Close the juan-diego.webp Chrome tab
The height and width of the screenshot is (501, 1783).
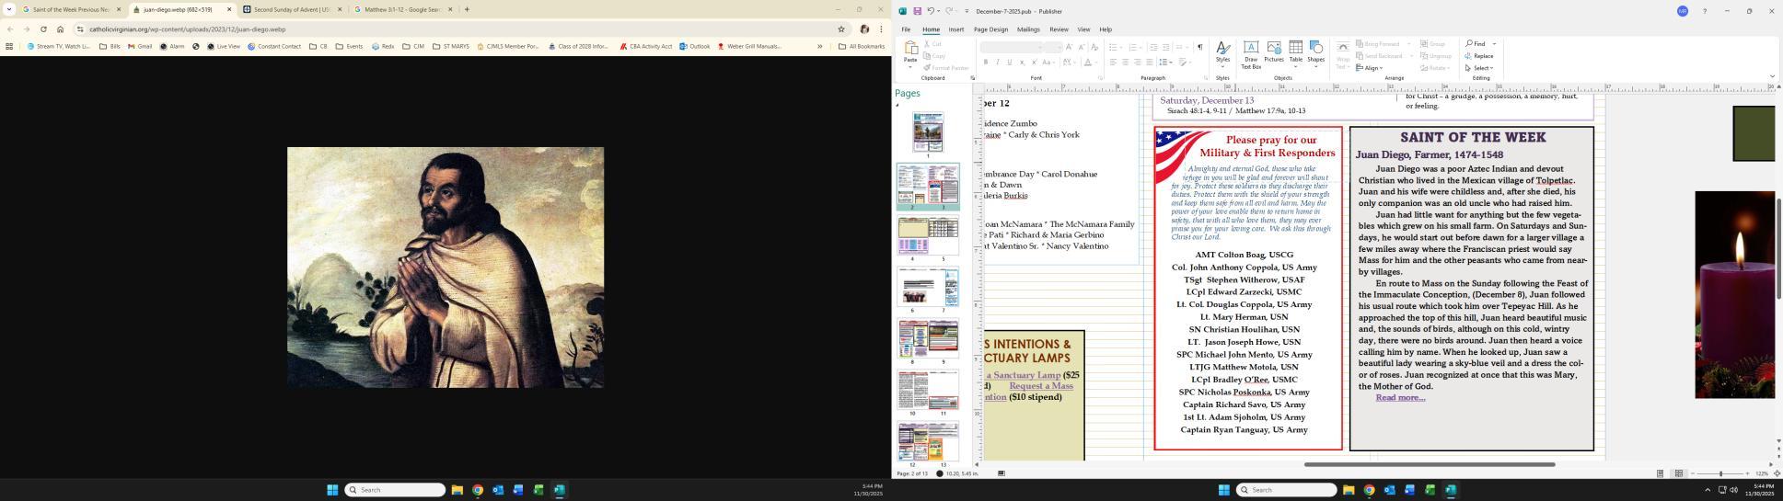(x=229, y=9)
